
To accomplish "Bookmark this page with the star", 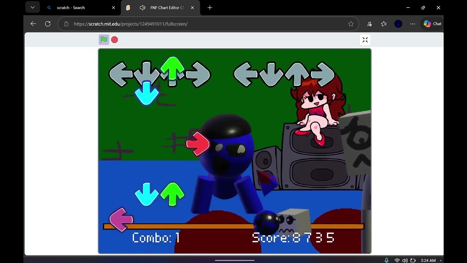I will coord(351,24).
